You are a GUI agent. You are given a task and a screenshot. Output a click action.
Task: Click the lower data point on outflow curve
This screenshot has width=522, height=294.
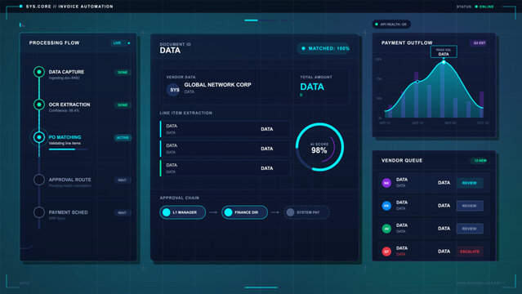coord(417,81)
